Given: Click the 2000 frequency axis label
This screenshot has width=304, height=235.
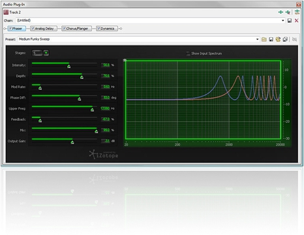Looking at the screenshot, I should pyautogui.click(x=229, y=145).
